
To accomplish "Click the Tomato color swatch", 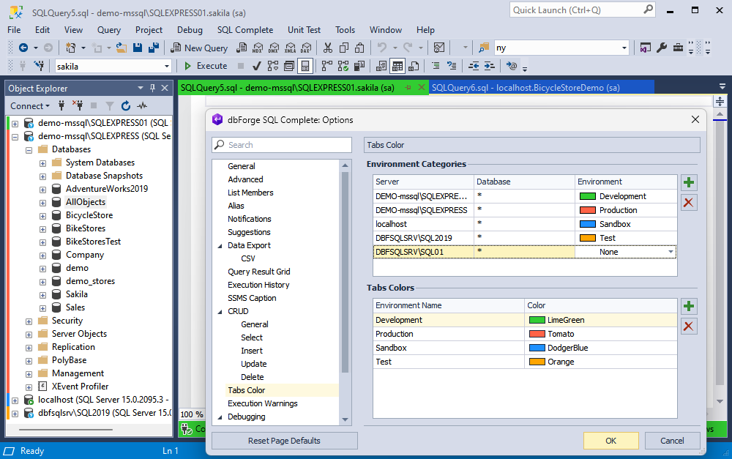I will point(537,334).
